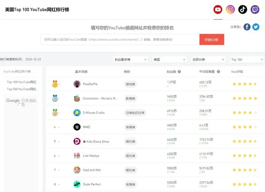Open Kids Diana Show channel avatar
The image size is (265, 192).
[77, 141]
